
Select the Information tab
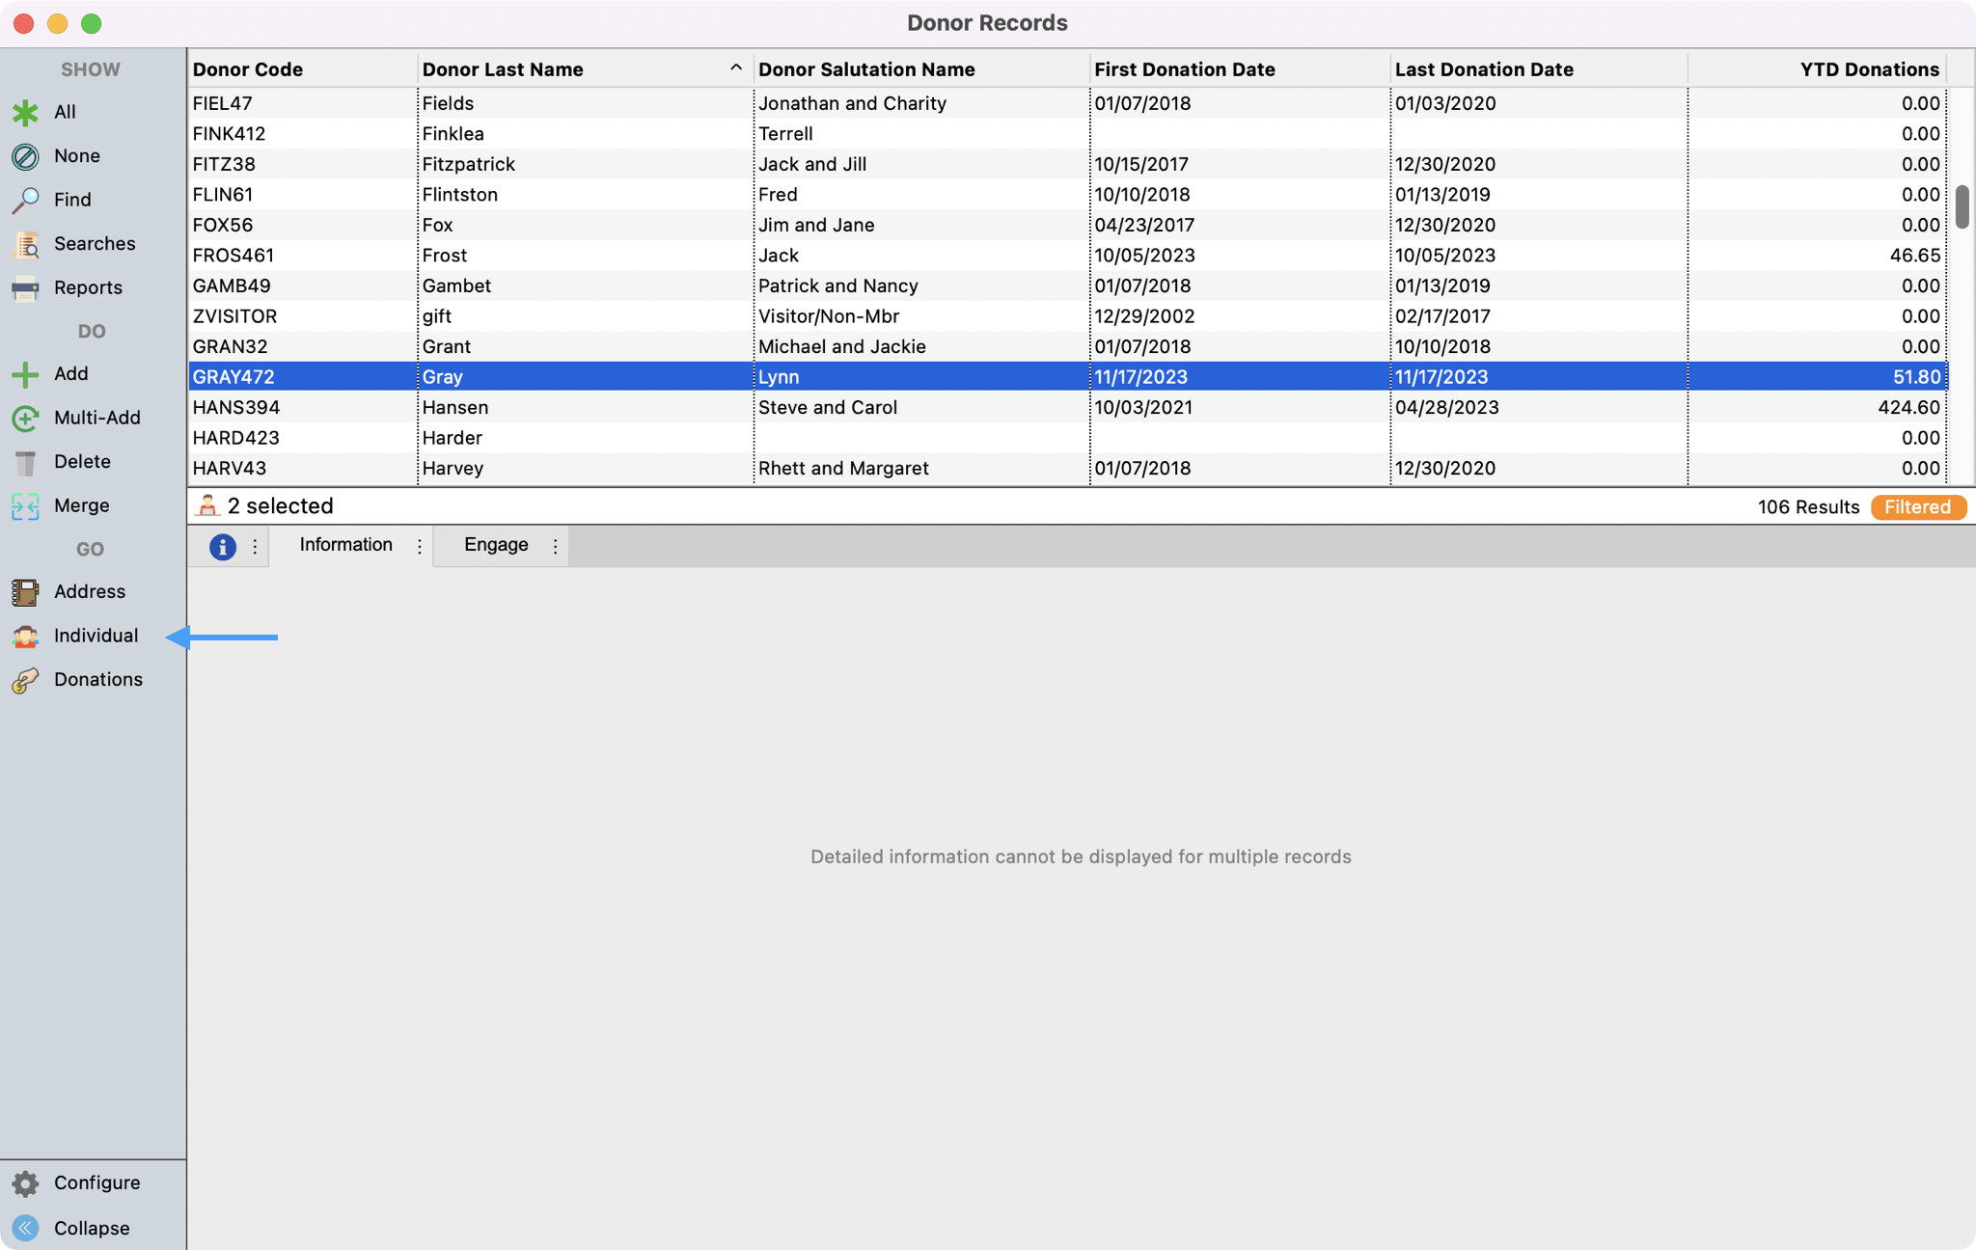click(345, 545)
